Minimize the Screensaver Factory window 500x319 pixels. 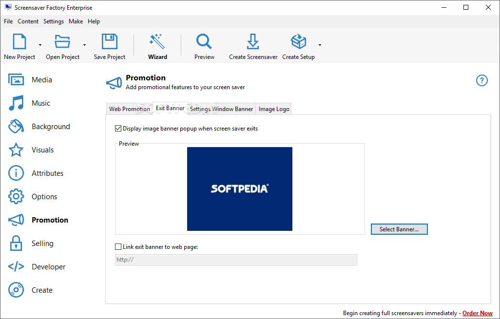click(x=444, y=7)
